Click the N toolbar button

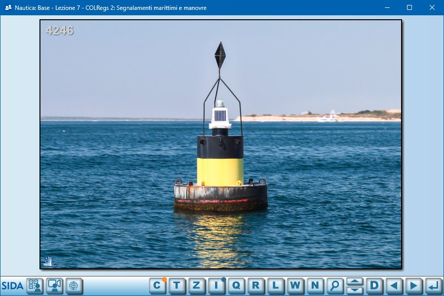315,285
